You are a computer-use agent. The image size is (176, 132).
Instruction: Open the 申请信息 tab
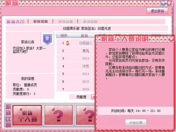click(x=90, y=21)
